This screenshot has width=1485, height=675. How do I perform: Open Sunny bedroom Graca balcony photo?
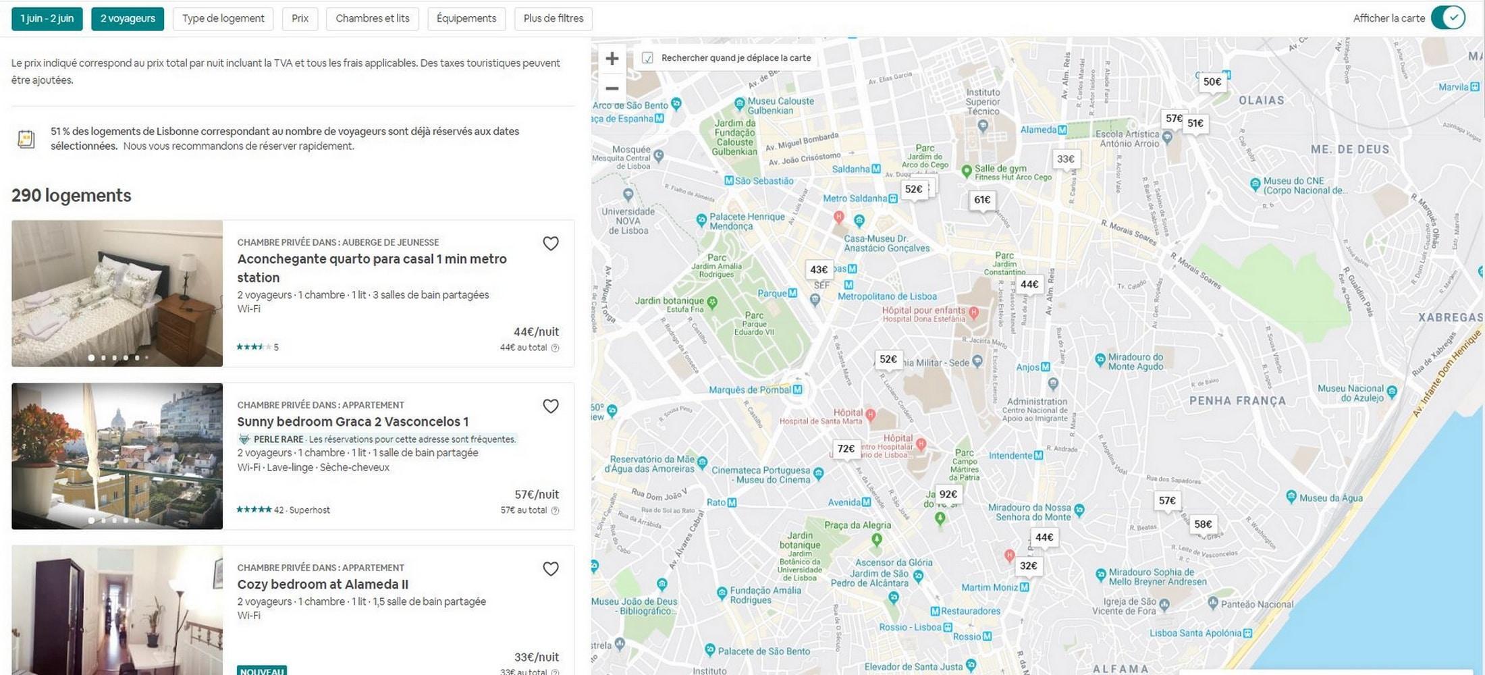point(117,456)
